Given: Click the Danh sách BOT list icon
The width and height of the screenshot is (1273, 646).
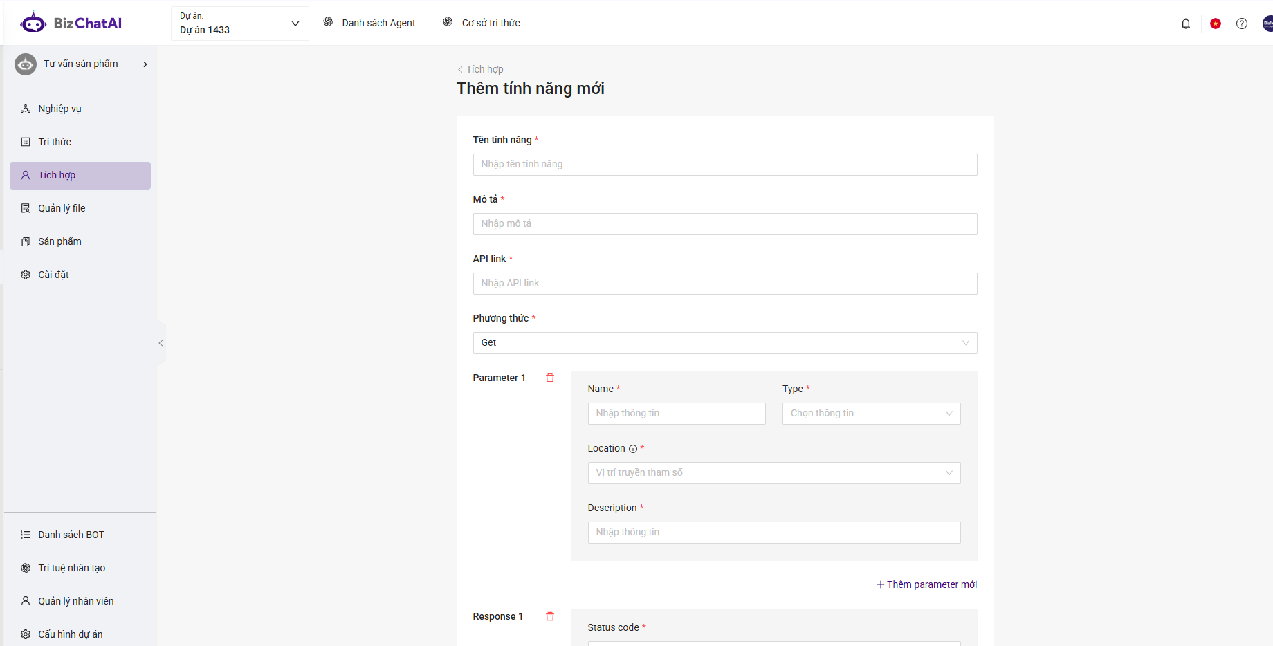Looking at the screenshot, I should 26,535.
